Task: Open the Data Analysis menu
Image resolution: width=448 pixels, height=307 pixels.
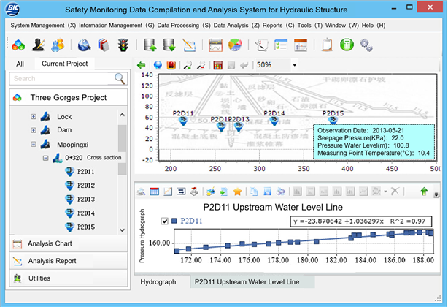Action: point(236,26)
